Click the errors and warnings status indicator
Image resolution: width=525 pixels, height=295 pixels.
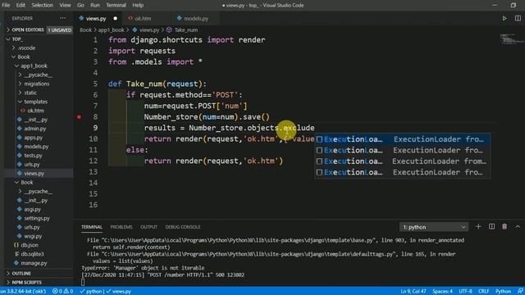tap(62, 292)
